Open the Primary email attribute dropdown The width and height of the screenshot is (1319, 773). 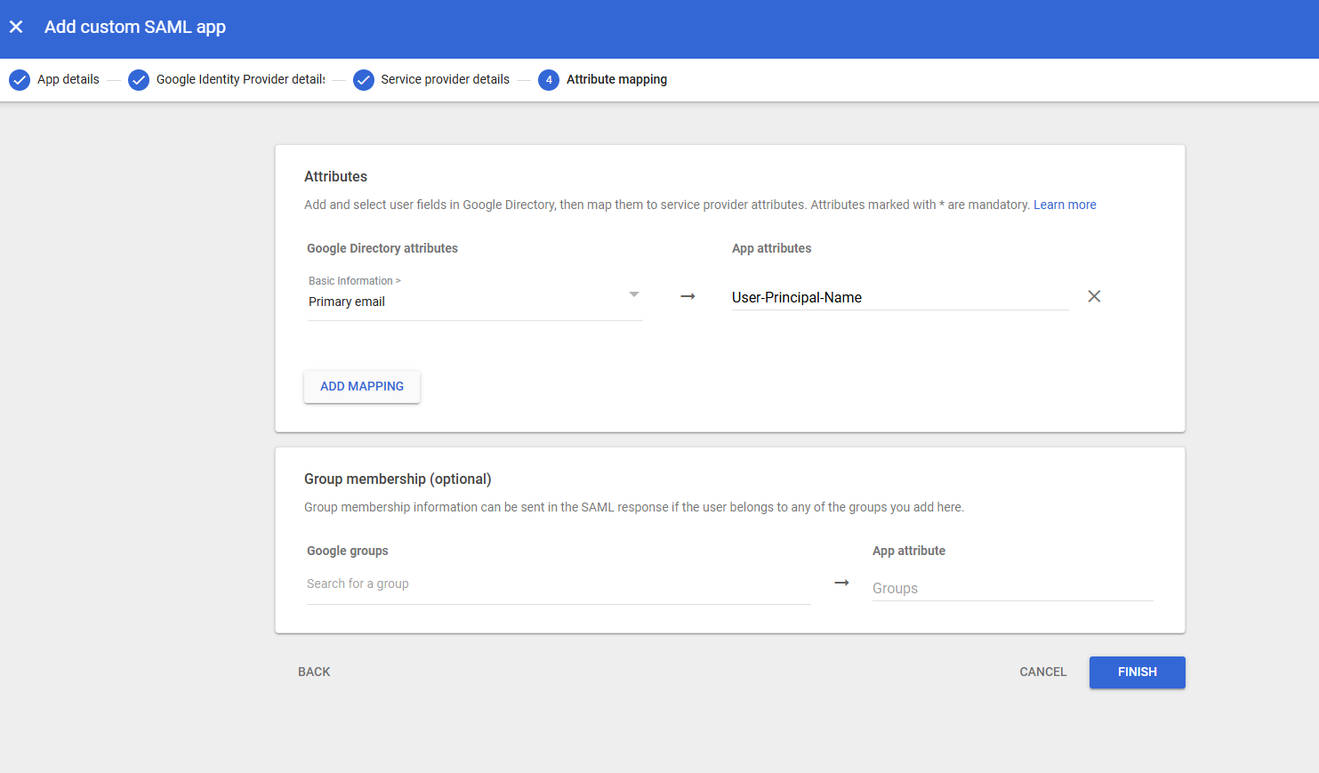(x=633, y=294)
